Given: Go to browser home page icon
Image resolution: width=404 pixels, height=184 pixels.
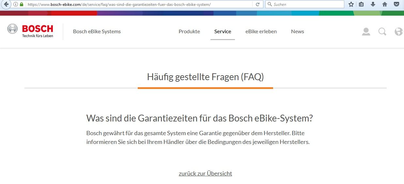Looking at the screenshot, I should (x=385, y=5).
